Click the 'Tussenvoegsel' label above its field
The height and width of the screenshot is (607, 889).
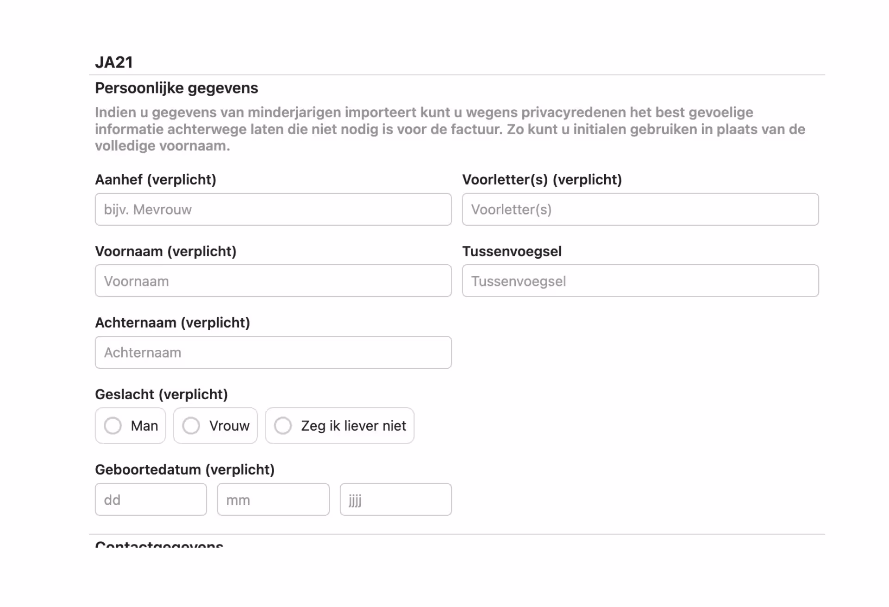coord(512,251)
